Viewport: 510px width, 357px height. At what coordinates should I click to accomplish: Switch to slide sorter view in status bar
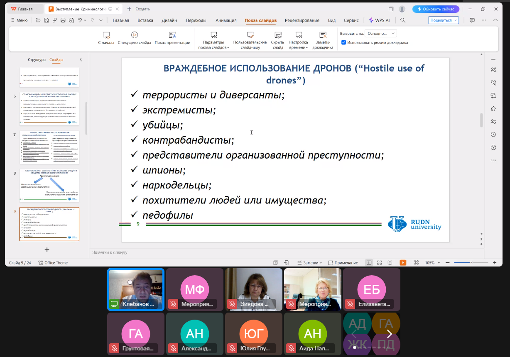379,263
